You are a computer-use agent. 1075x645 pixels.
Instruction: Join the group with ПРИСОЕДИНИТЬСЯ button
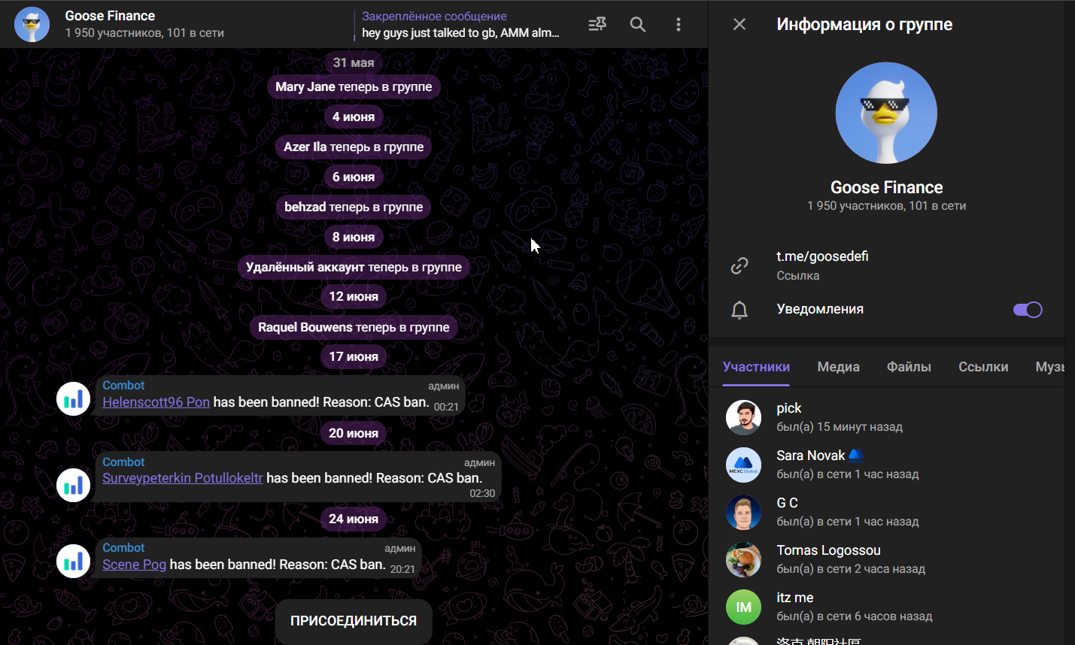pos(354,621)
